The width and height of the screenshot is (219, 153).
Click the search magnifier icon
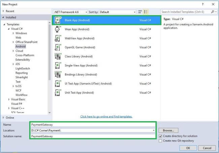(x=213, y=12)
